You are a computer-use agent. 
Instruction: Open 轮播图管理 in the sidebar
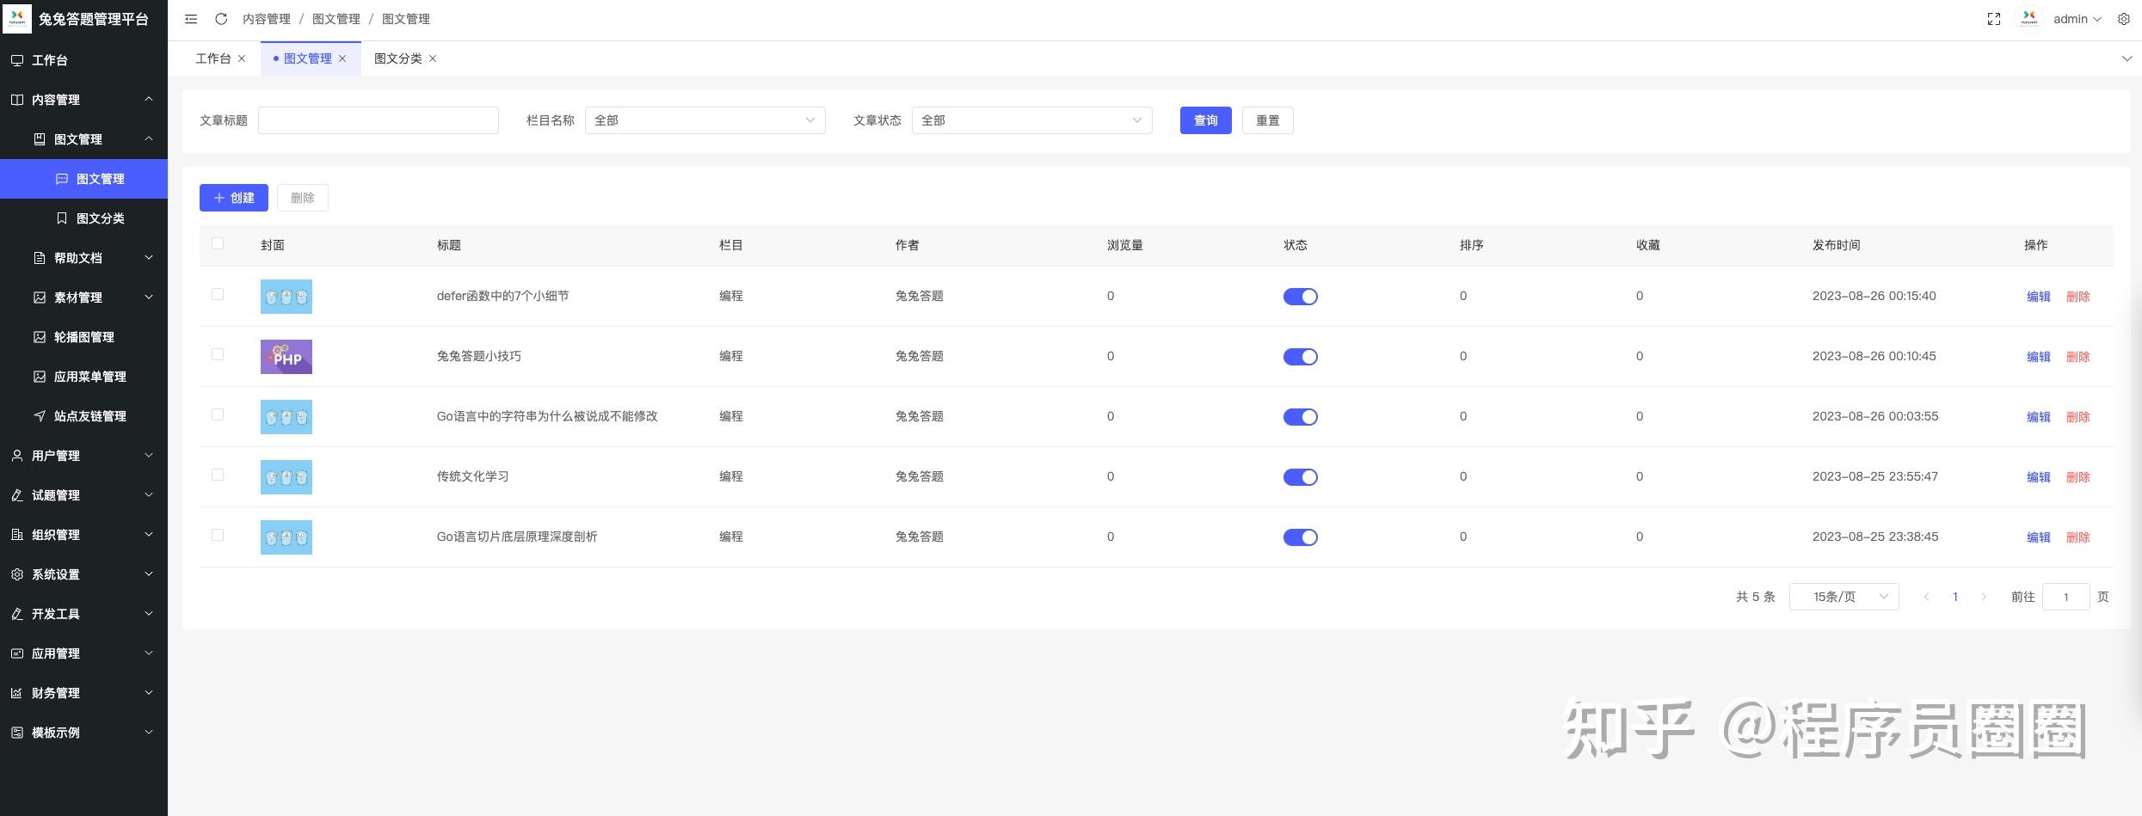coord(83,337)
